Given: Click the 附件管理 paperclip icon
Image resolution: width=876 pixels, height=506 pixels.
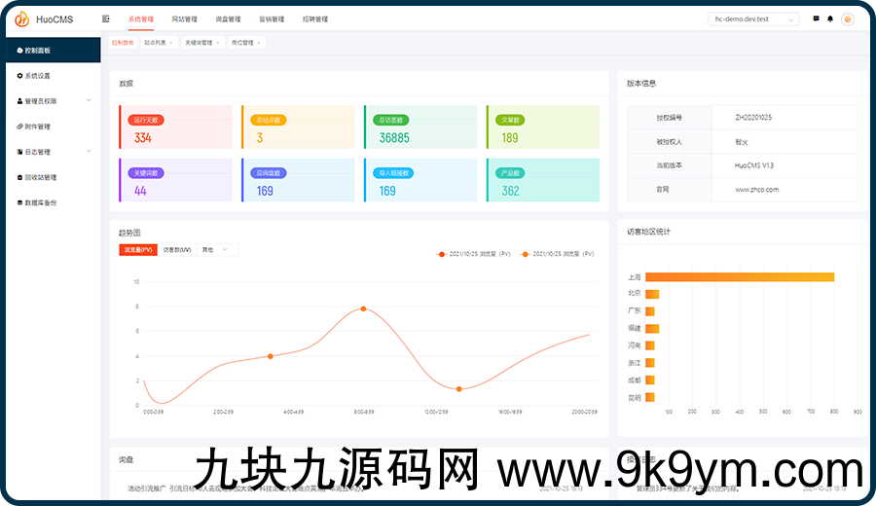Looking at the screenshot, I should click(19, 126).
